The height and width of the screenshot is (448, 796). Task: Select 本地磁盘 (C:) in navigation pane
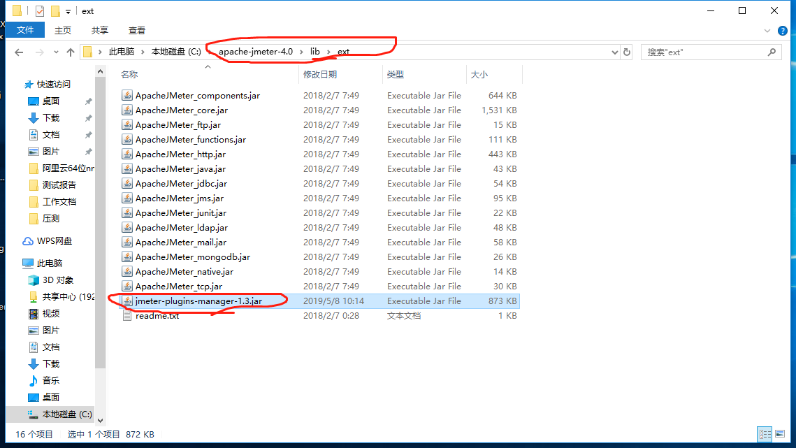click(67, 414)
